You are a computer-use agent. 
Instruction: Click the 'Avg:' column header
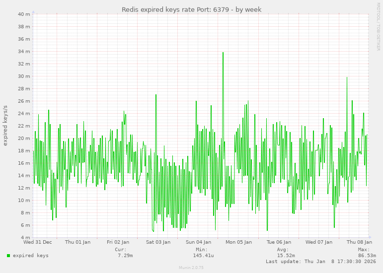[283, 250]
